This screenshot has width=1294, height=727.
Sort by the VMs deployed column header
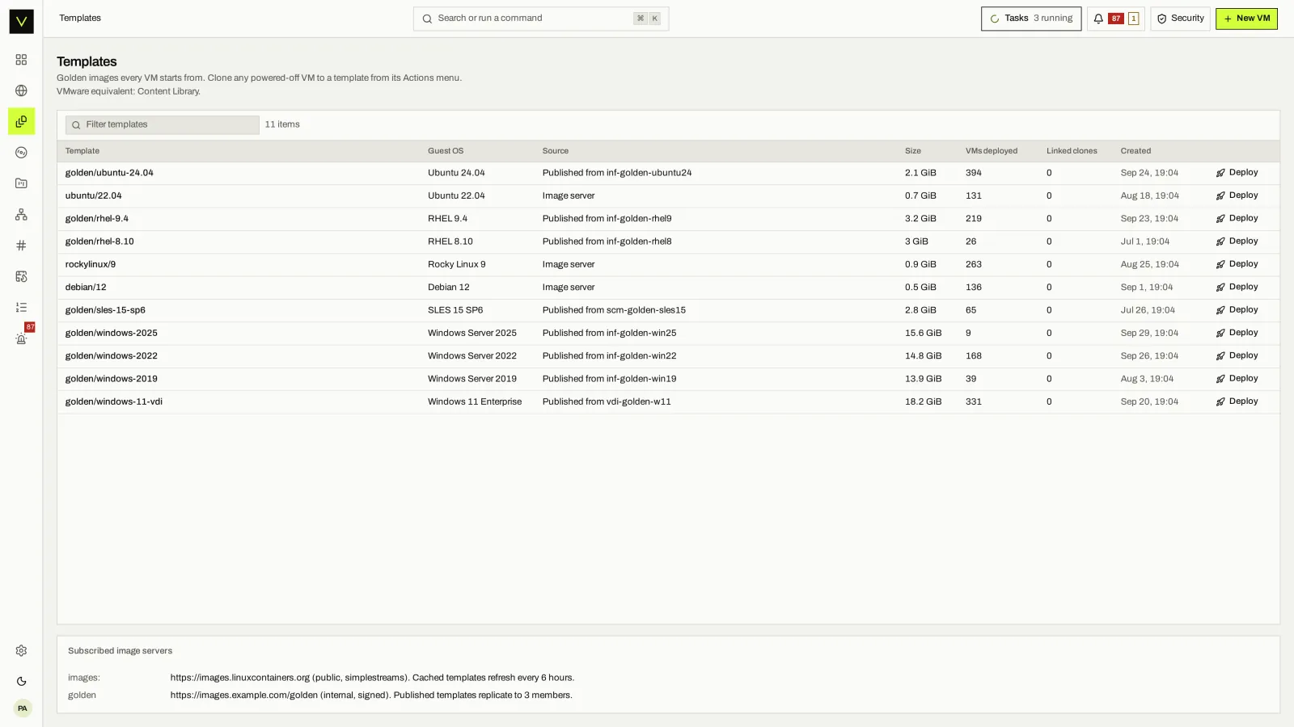pos(992,151)
